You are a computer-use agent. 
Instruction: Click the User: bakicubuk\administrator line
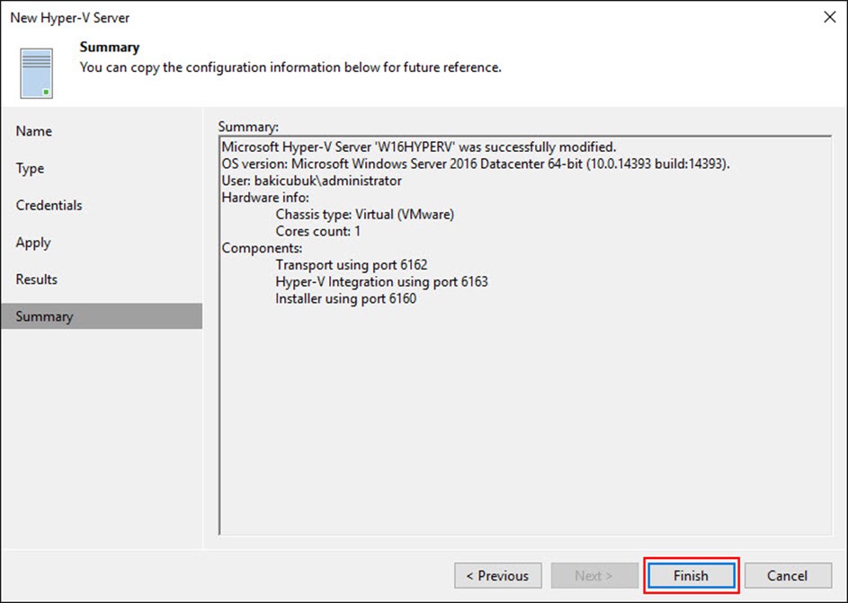(311, 181)
